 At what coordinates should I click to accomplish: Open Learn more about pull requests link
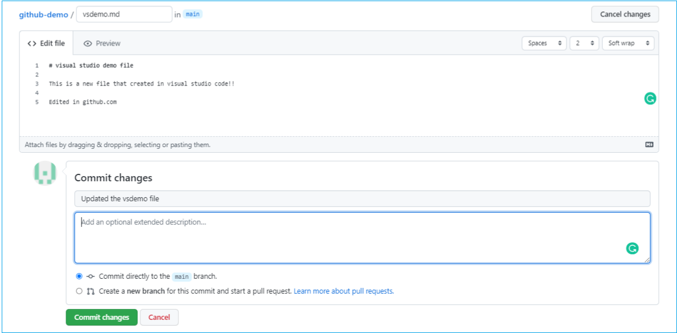pyautogui.click(x=344, y=291)
